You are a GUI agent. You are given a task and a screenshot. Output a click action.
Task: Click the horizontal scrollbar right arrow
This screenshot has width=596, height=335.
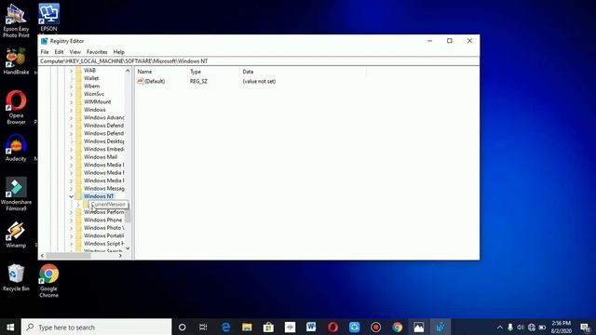[x=120, y=256]
